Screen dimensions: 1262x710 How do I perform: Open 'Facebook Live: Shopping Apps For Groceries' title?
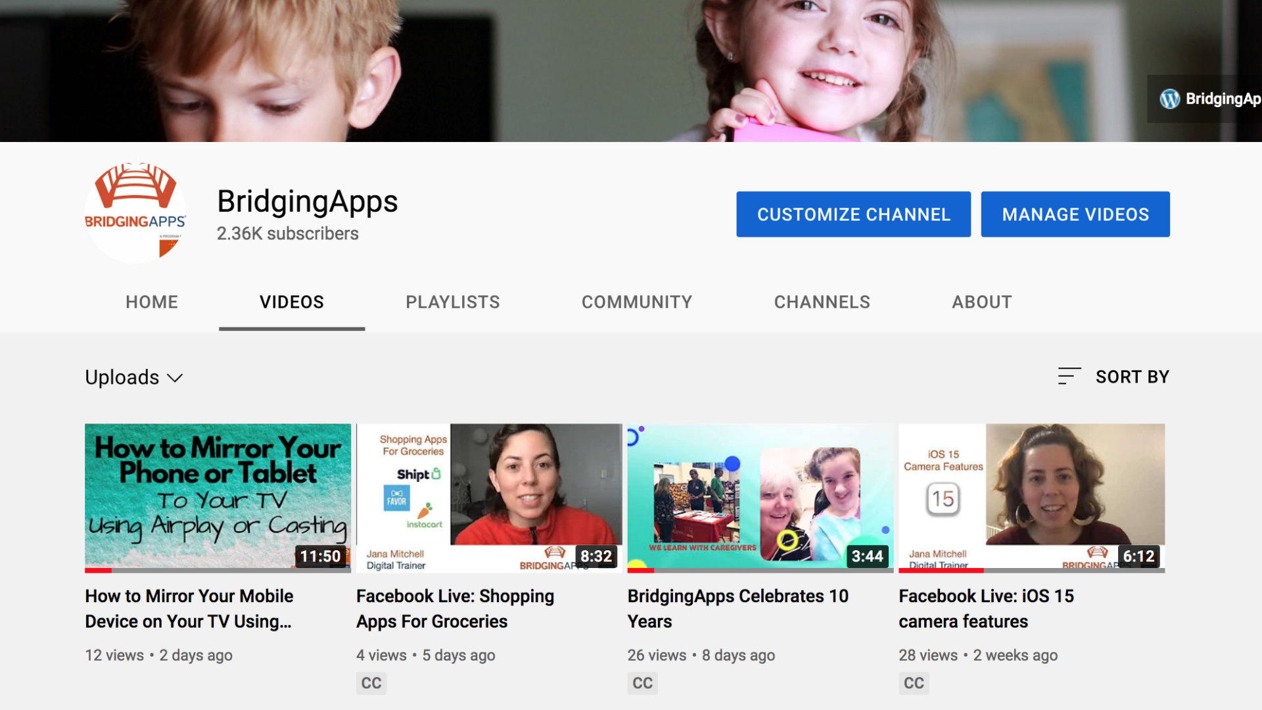click(455, 609)
